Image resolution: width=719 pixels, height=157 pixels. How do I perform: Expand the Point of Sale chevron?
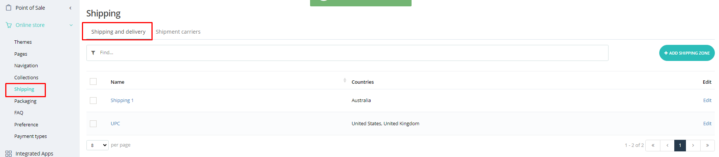[70, 8]
